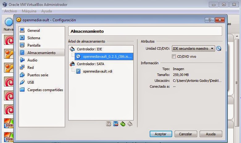This screenshot has width=241, height=143.
Task: Click the General monitor icon in sidebar
Action: point(22,30)
